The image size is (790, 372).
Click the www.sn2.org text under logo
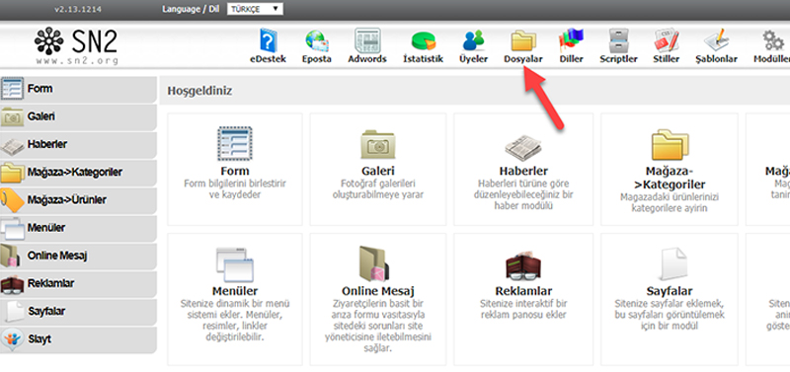click(x=77, y=61)
